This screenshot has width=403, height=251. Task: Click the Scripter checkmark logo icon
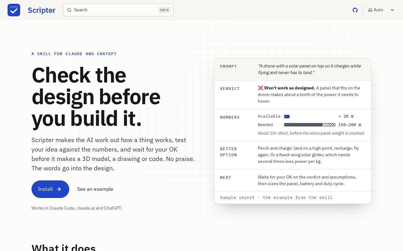click(14, 10)
